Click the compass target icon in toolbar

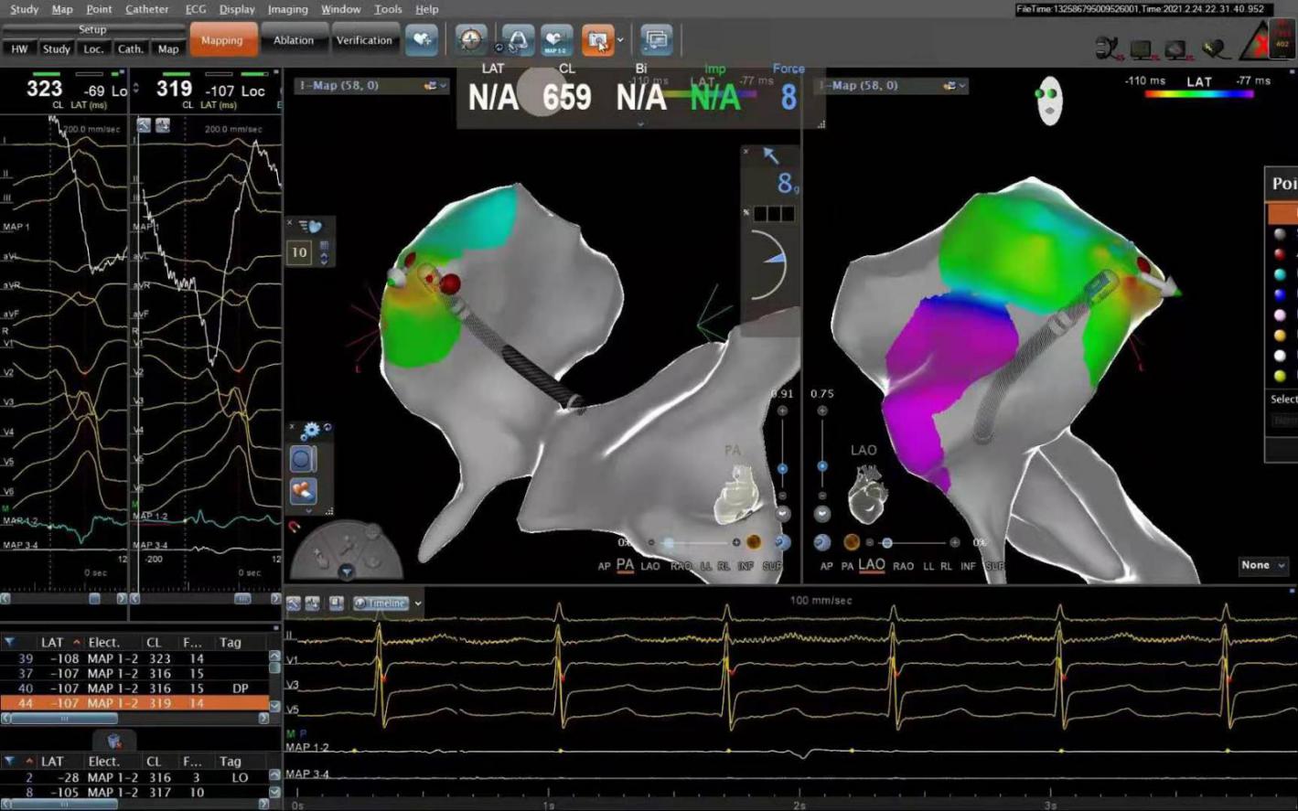[471, 40]
